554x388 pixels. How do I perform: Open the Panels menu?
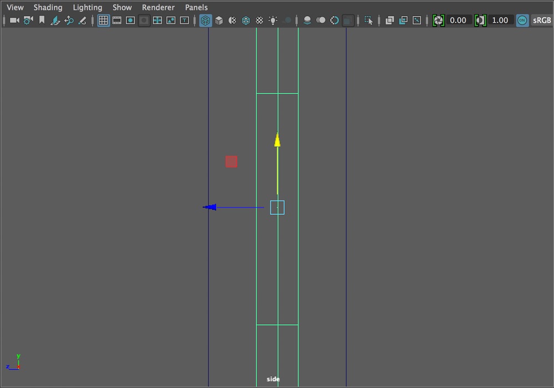click(196, 7)
